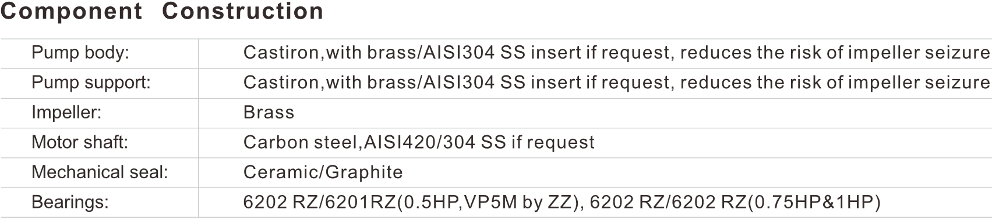Viewport: 992px width, 220px height.
Task: Select the Pump support label
Action: pos(91,82)
